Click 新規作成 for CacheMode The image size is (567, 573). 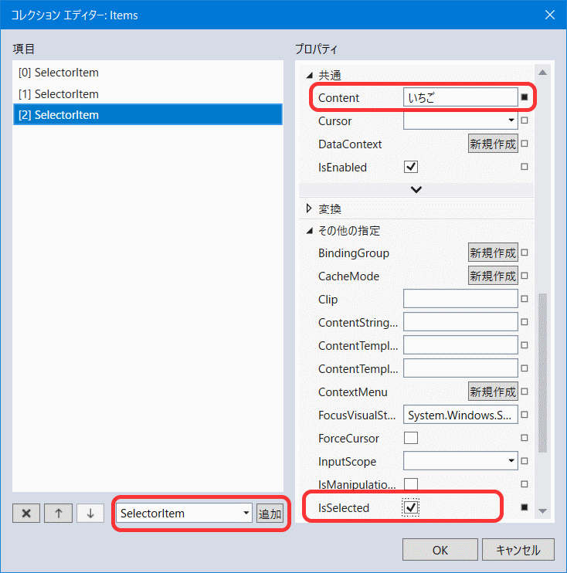(x=493, y=276)
